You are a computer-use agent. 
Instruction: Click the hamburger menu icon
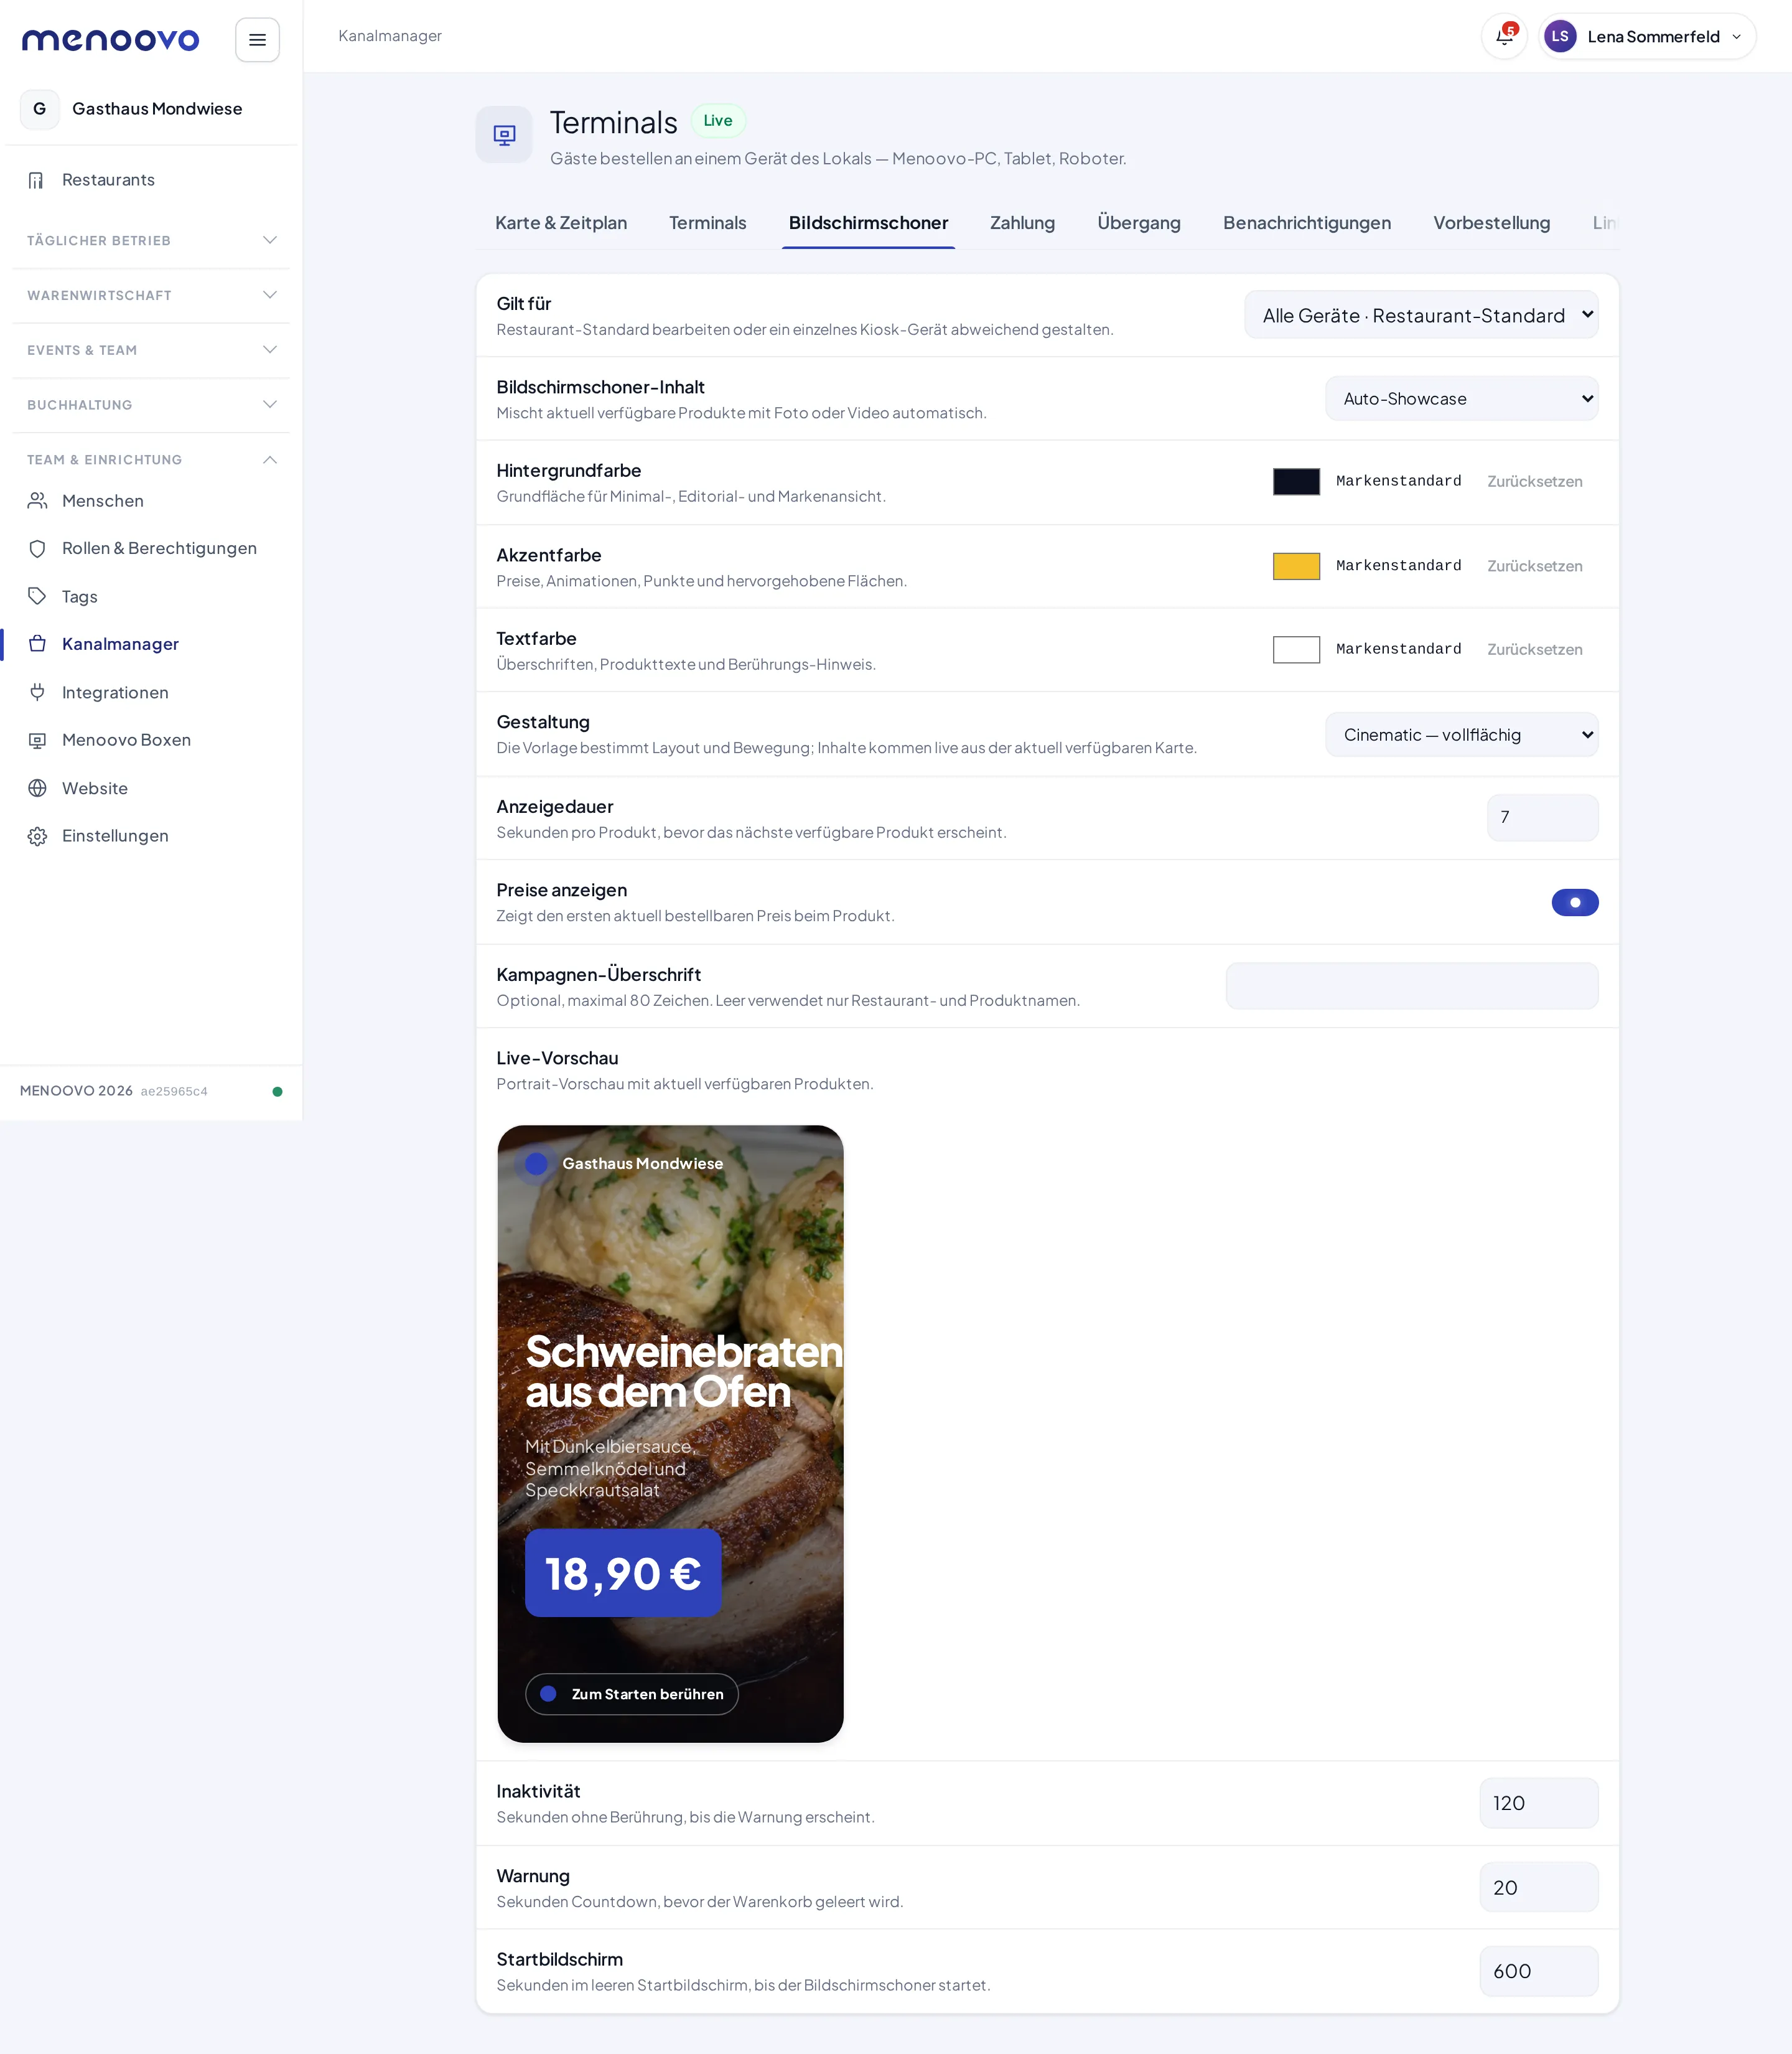tap(257, 40)
